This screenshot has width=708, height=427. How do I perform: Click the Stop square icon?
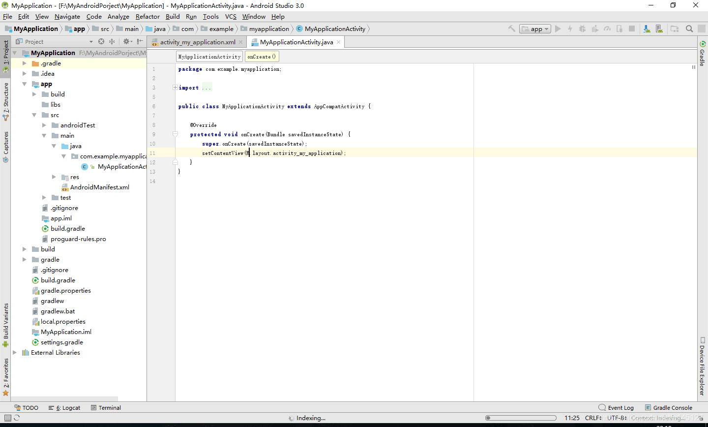click(x=632, y=29)
